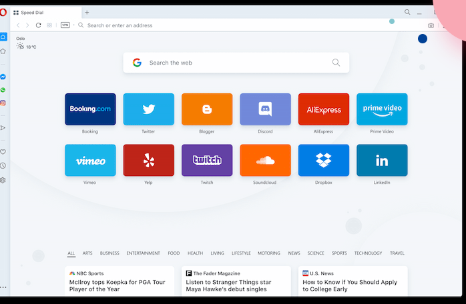Viewport: 466px width, 304px height.
Task: Open the History clock icon in sidebar
Action: 3,165
